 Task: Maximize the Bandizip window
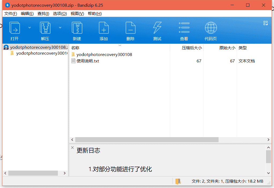click(x=247, y=5)
